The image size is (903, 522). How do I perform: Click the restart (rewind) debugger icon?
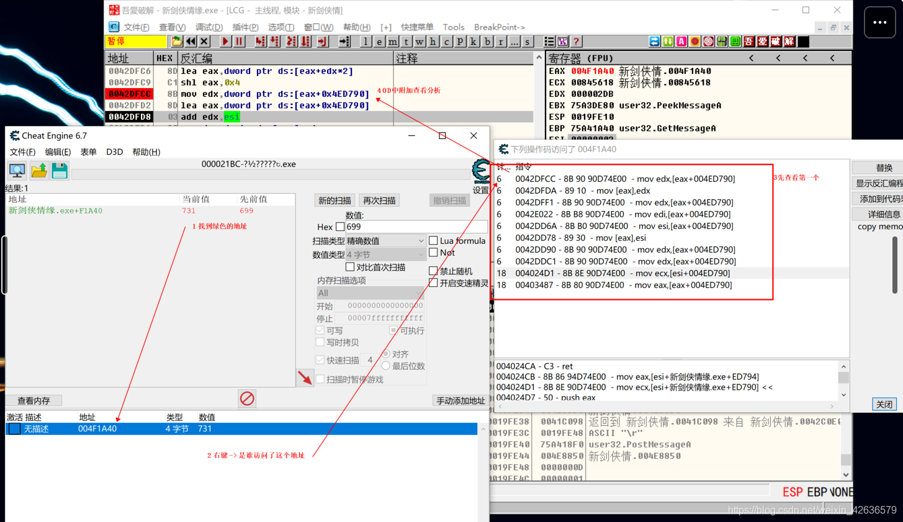click(191, 42)
